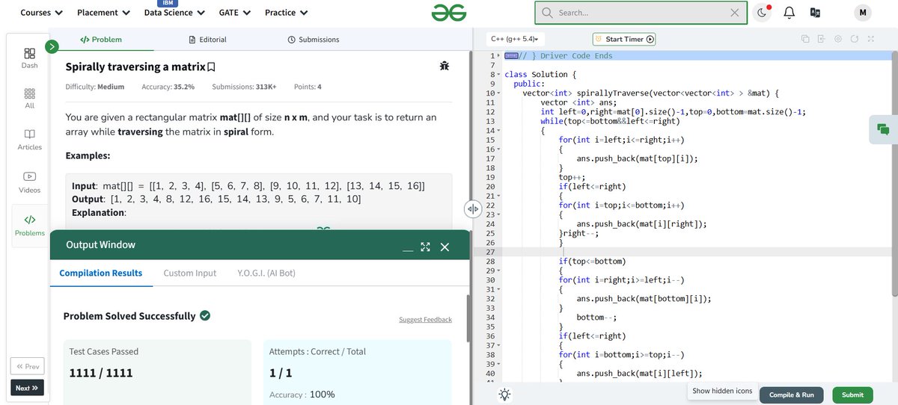
Task: Click inside the Search input field
Action: pos(641,13)
